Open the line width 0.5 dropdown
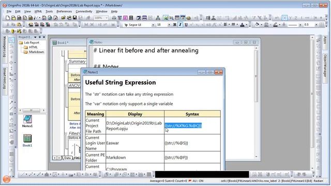This screenshot has width=331, height=186. (316, 25)
